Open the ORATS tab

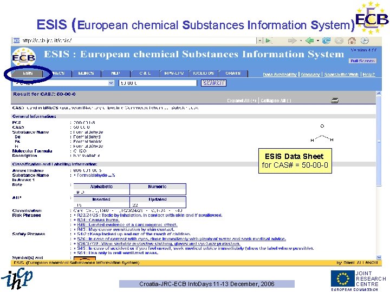pyautogui.click(x=233, y=73)
